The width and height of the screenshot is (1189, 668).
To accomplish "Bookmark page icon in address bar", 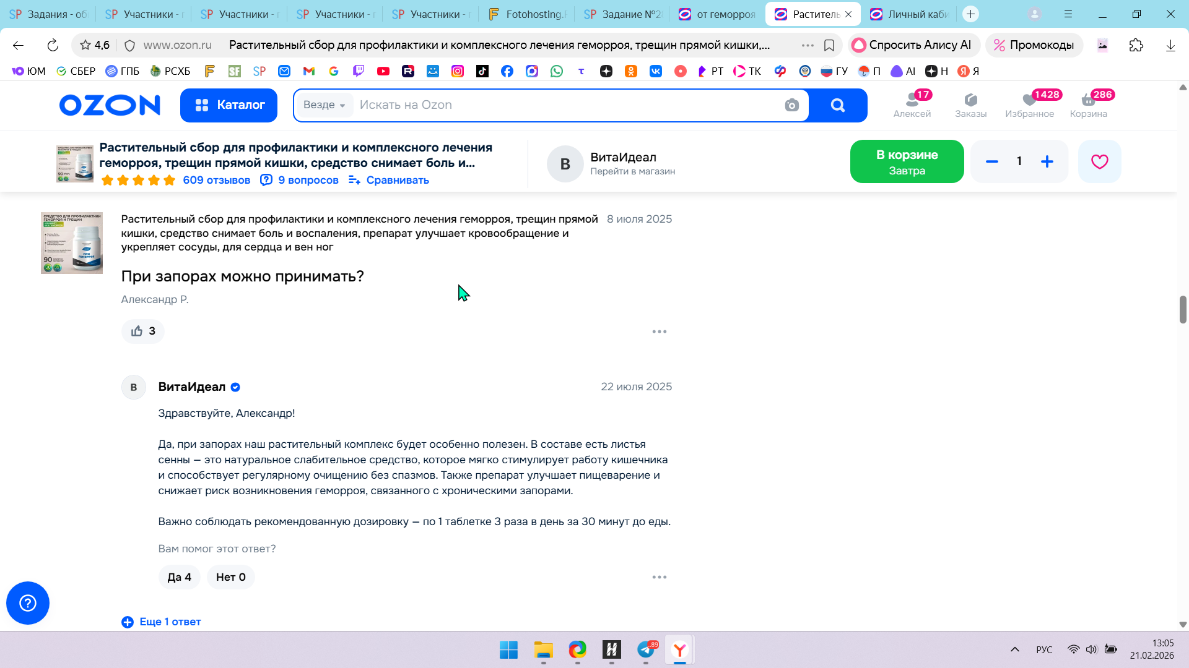I will (829, 45).
